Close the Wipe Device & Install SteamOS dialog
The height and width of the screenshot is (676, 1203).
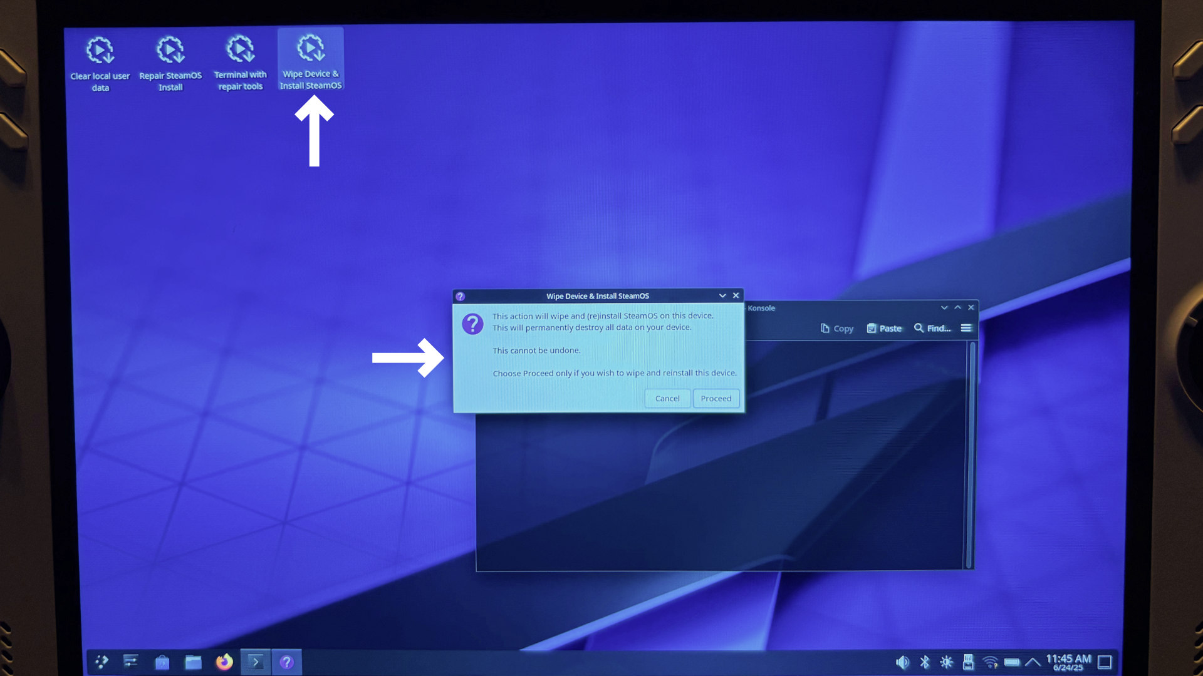(736, 295)
